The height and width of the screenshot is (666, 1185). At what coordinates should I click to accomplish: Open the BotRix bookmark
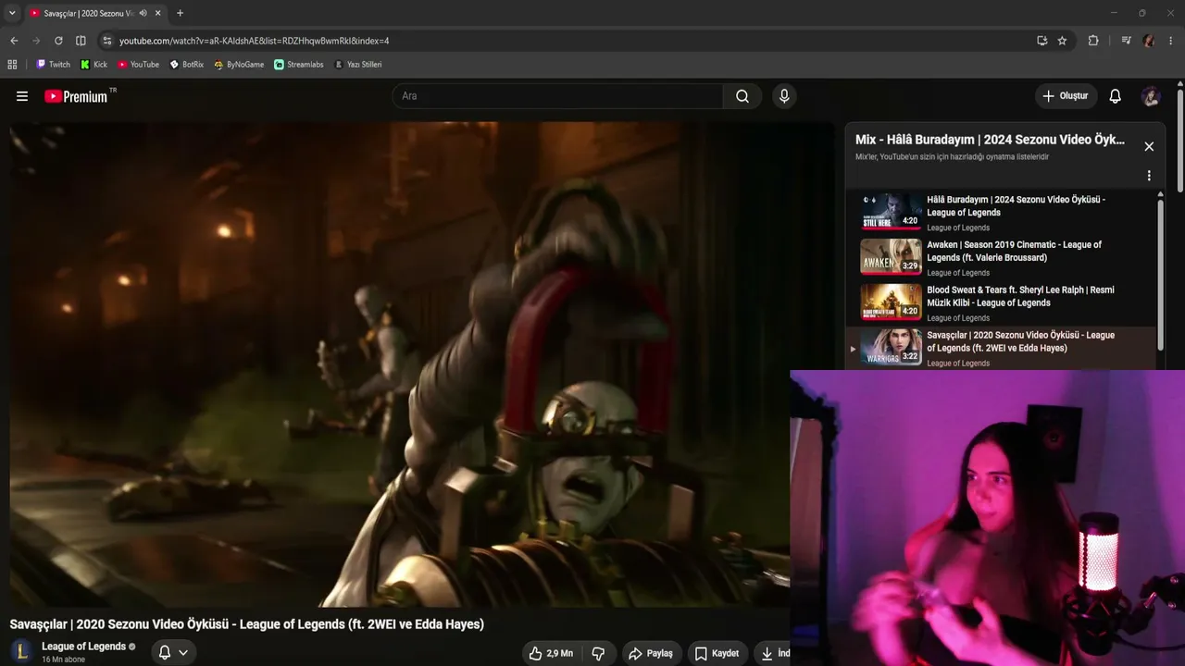pyautogui.click(x=186, y=65)
